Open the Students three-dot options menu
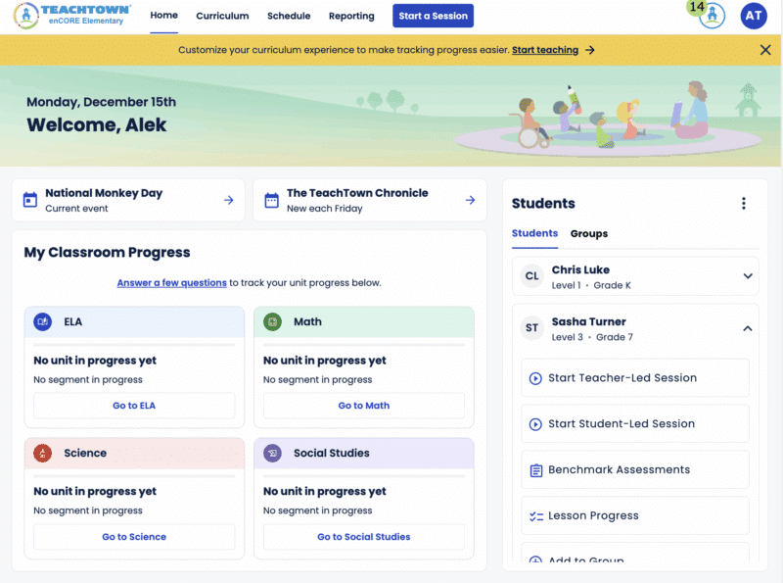Viewport: 783px width, 583px height. (x=743, y=204)
